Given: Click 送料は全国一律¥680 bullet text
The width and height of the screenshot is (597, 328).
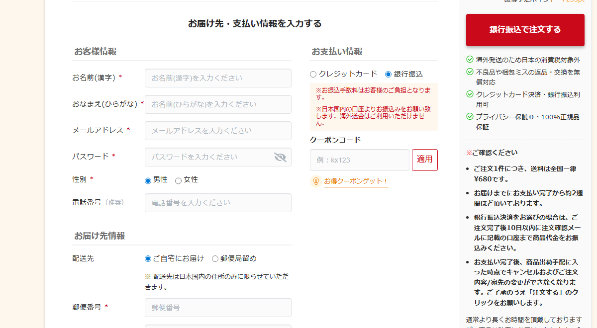Looking at the screenshot, I should (x=526, y=174).
